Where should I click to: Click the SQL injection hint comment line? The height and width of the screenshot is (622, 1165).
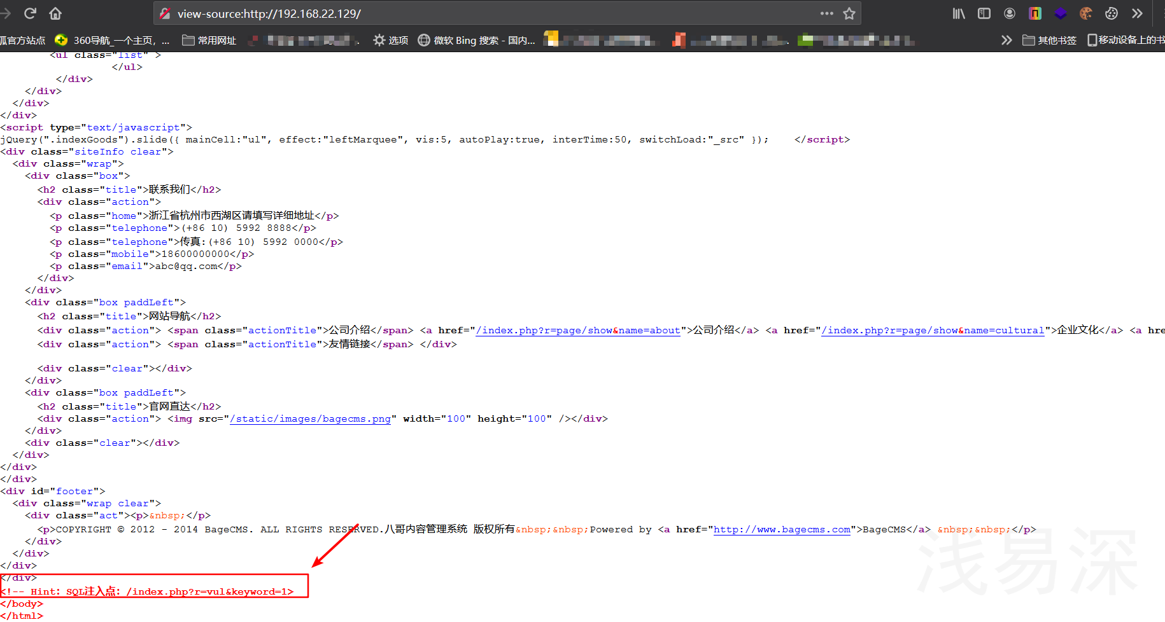[148, 591]
